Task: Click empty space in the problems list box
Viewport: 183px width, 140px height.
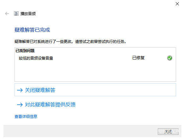Action: [95, 71]
